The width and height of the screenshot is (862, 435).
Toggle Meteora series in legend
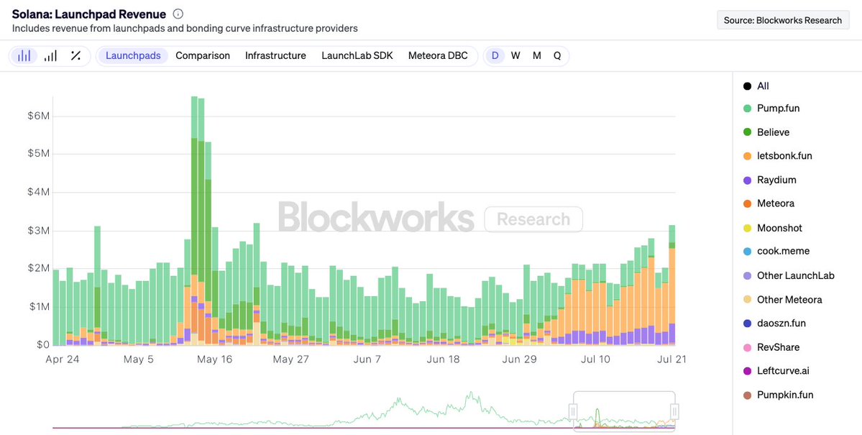pyautogui.click(x=769, y=203)
